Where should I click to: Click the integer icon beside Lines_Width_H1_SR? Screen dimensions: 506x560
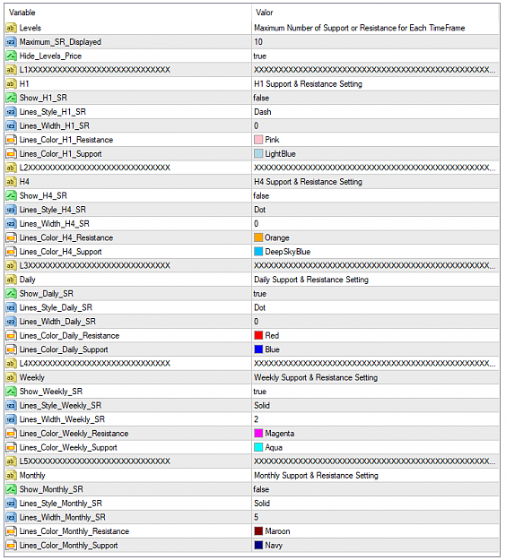[11, 126]
